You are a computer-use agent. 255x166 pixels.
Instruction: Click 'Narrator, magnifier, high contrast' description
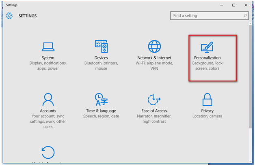pyautogui.click(x=154, y=119)
